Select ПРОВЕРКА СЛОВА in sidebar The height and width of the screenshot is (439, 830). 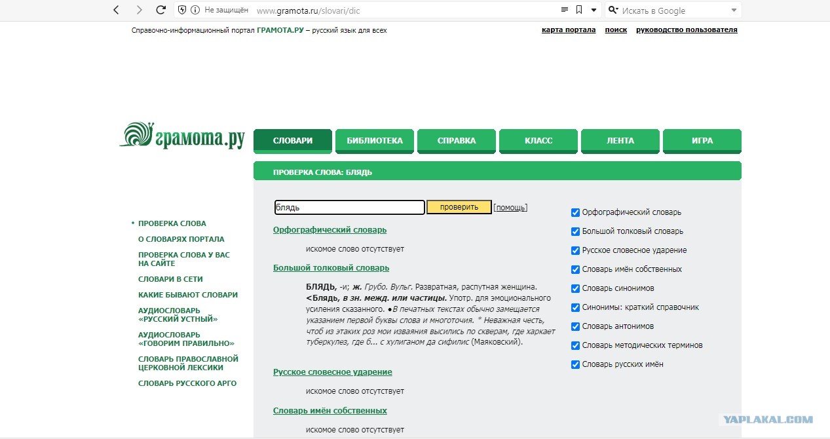click(172, 223)
